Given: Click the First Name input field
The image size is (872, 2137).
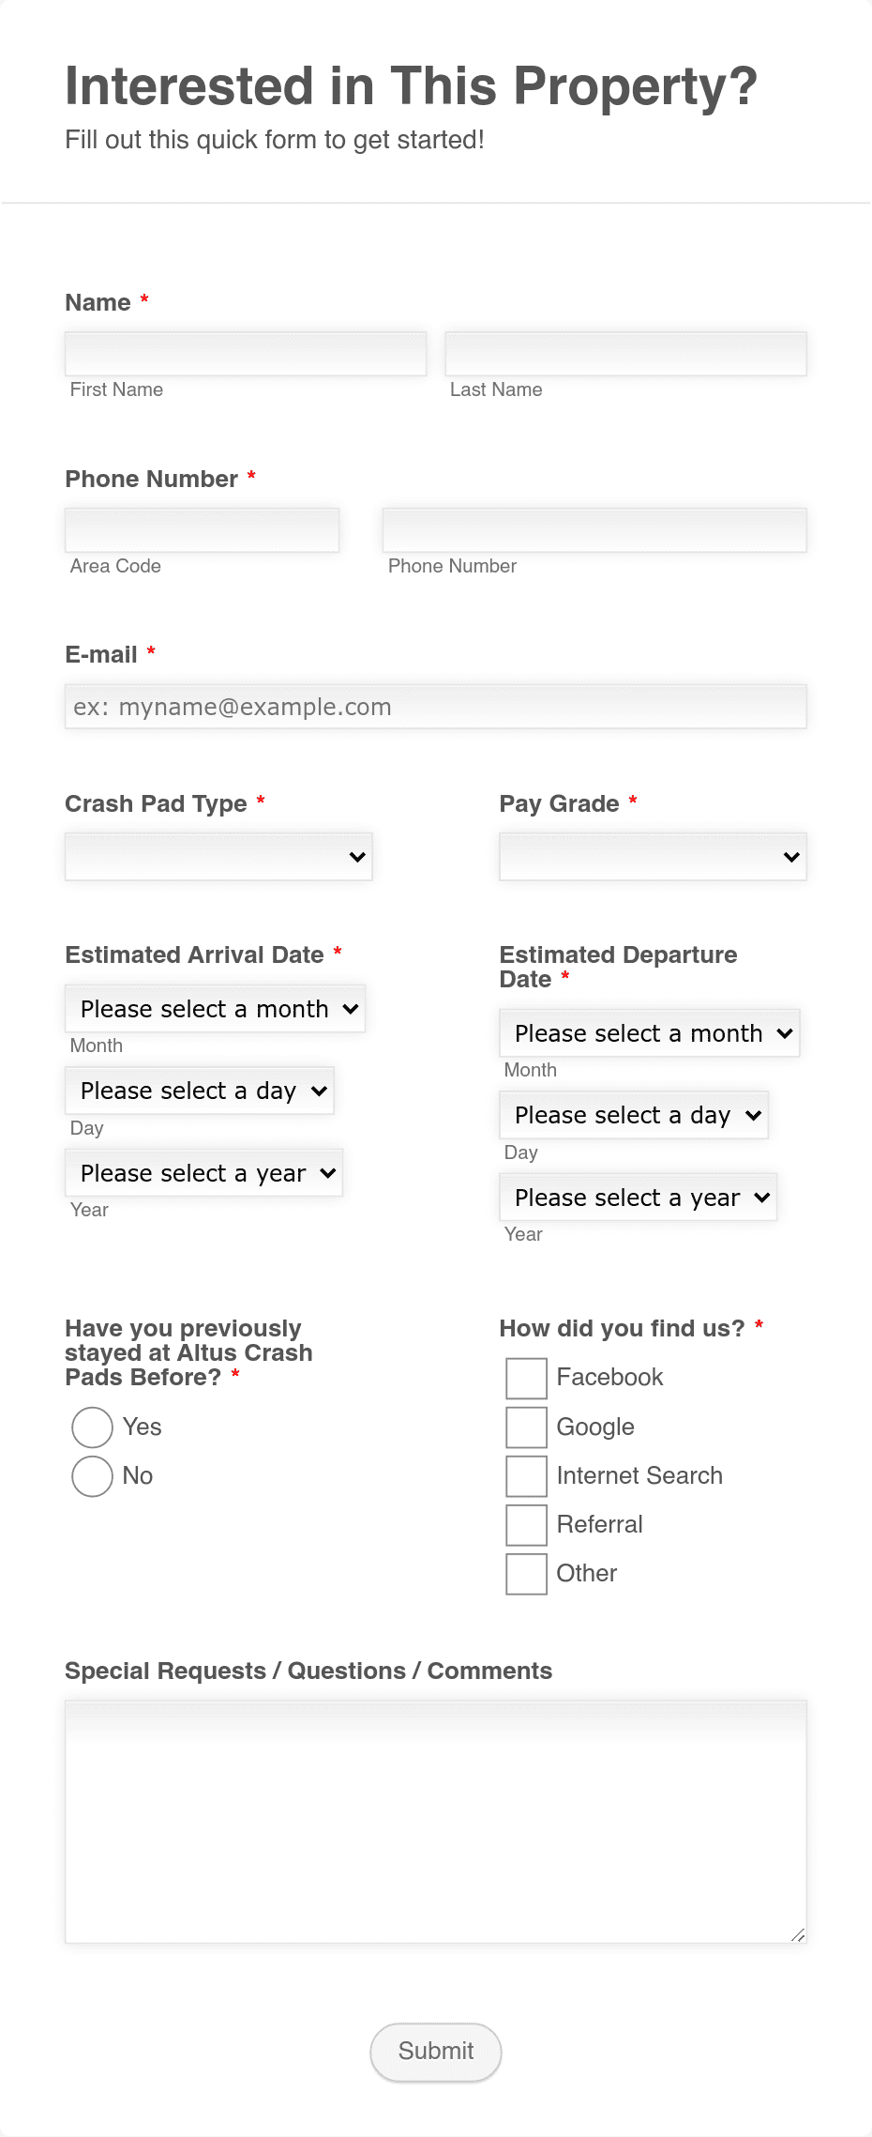Looking at the screenshot, I should point(246,354).
